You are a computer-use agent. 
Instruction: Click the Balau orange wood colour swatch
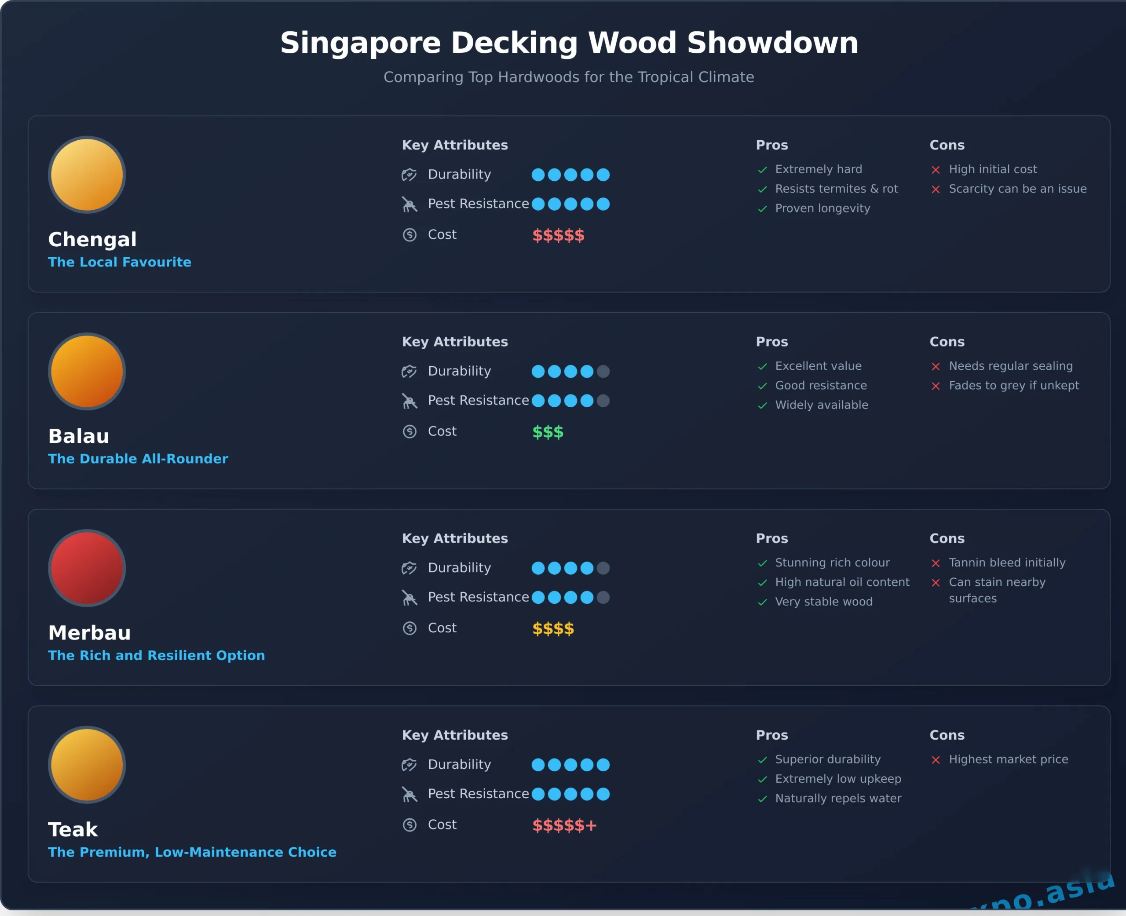click(x=87, y=372)
